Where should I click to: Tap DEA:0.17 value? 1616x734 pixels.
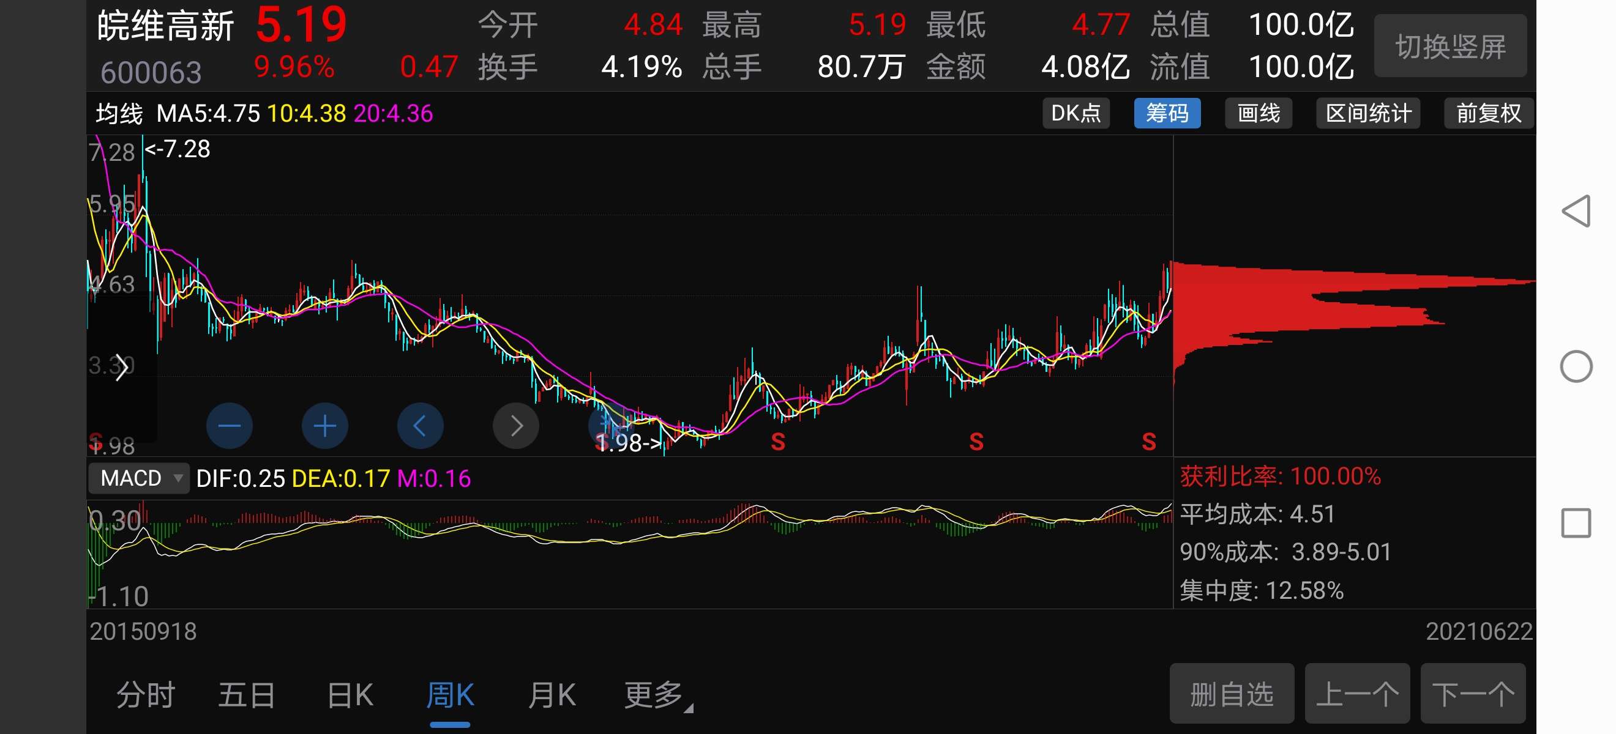[342, 479]
